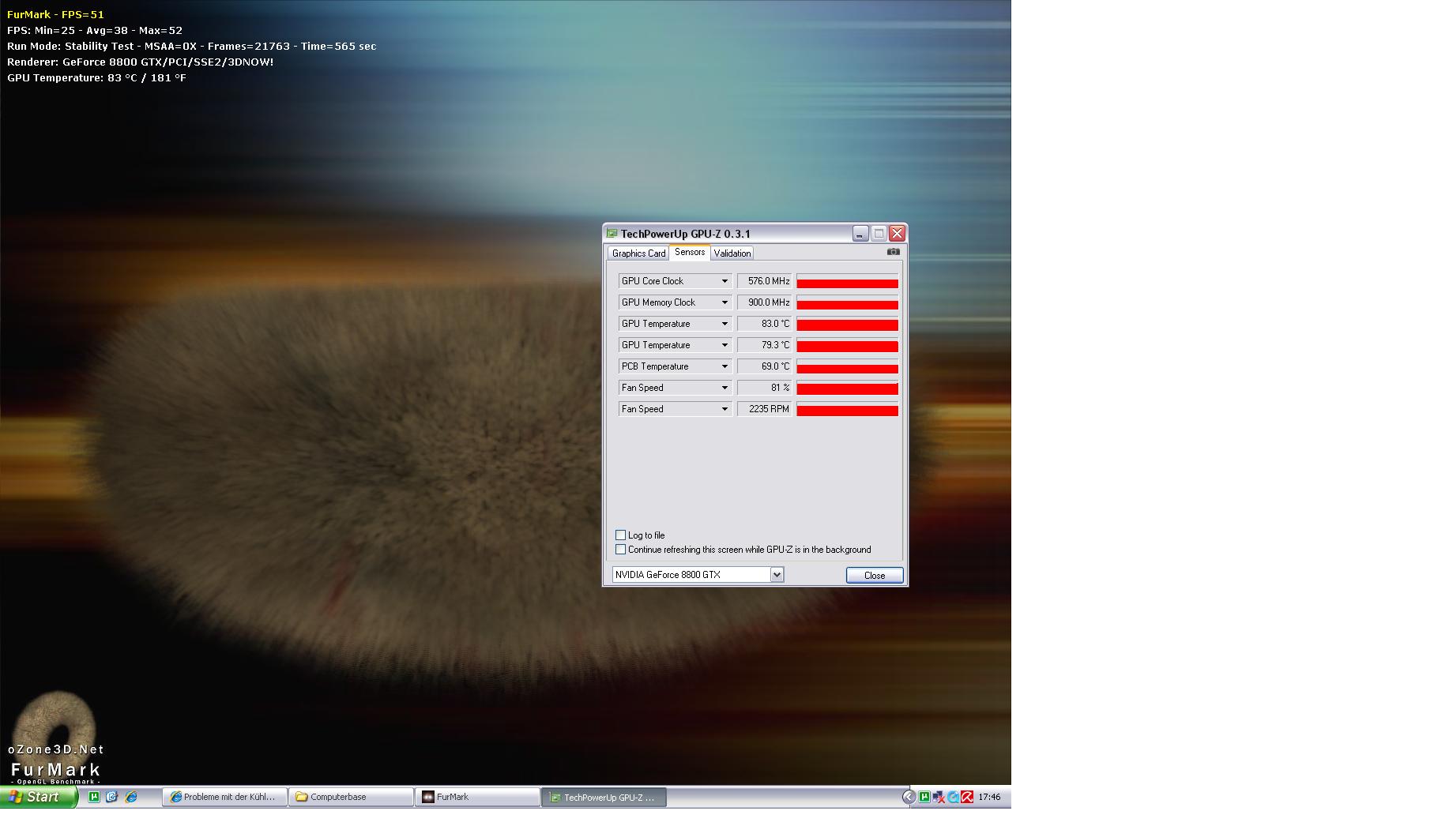Click the GPU-Z title bar application icon
Image resolution: width=1449 pixels, height=826 pixels.
[612, 234]
